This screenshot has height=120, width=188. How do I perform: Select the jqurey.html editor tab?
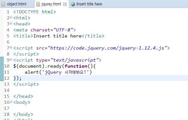(x=51, y=4)
